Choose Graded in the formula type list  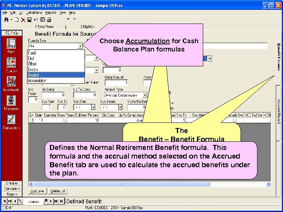[56, 75]
